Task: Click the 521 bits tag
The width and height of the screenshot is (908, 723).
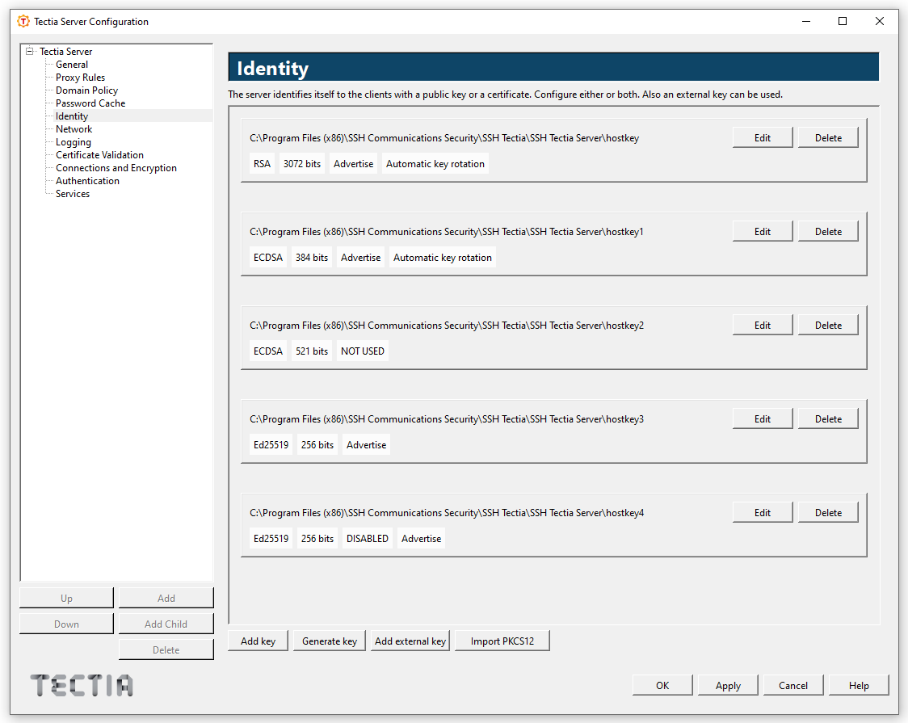Action: (x=312, y=351)
